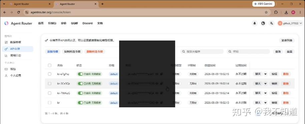The height and width of the screenshot is (124, 305).
Task: Open 定价 in top navigation
Action: [64, 23]
